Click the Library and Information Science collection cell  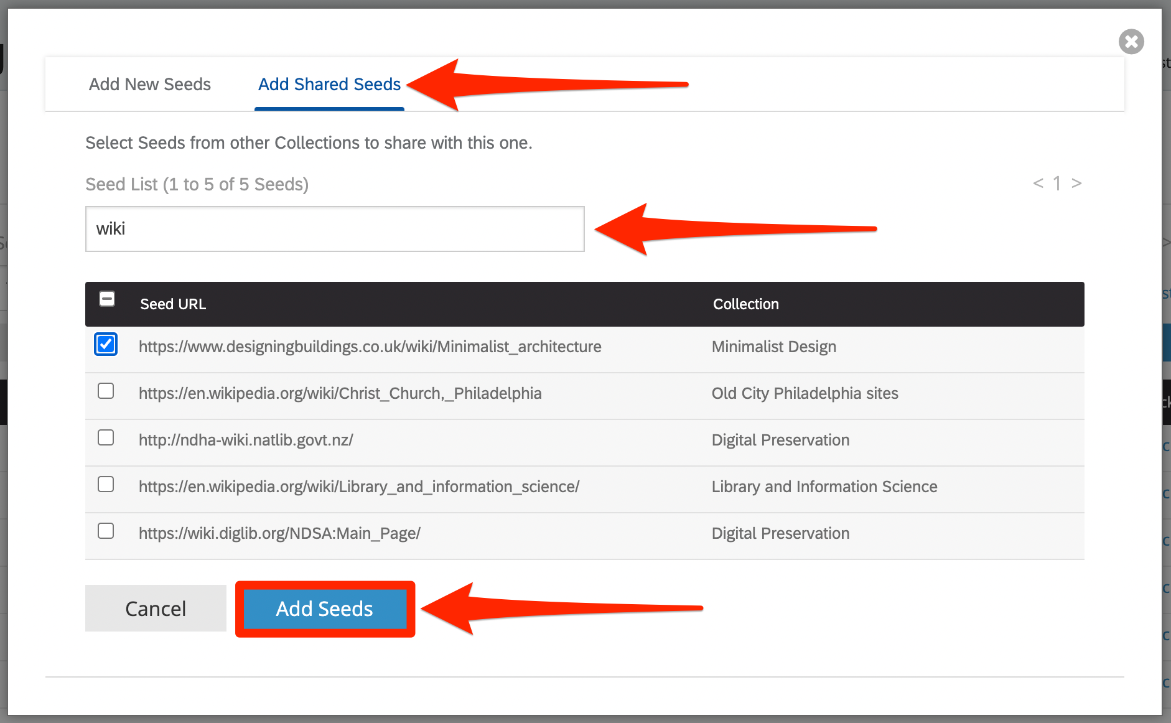824,487
